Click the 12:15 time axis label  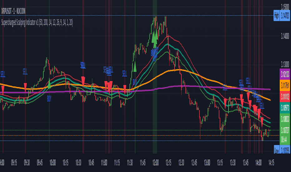point(168,163)
